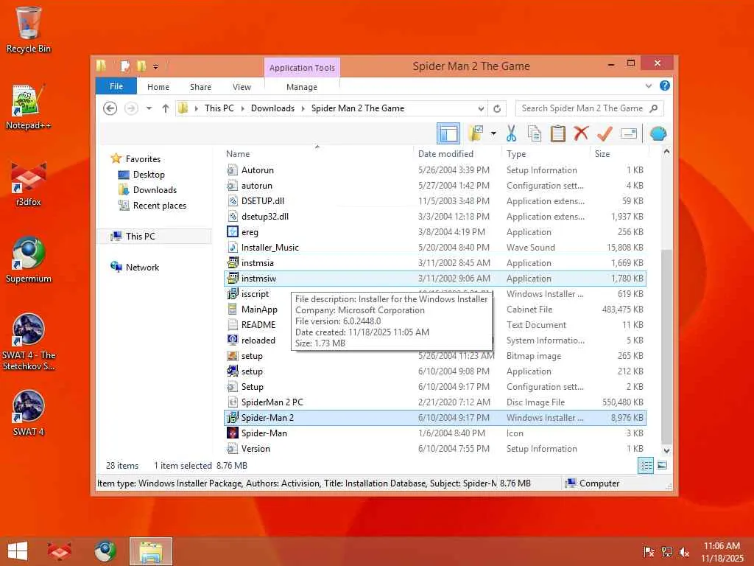Screen dimensions: 754x566
Task: Open the folder options toolbar icon
Action: pyautogui.click(x=476, y=133)
